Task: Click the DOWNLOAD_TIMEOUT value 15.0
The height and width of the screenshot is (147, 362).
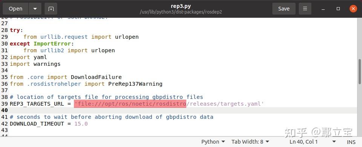Action: (x=81, y=124)
